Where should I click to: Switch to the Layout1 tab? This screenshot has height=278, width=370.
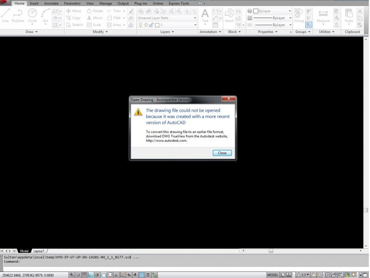coord(39,251)
